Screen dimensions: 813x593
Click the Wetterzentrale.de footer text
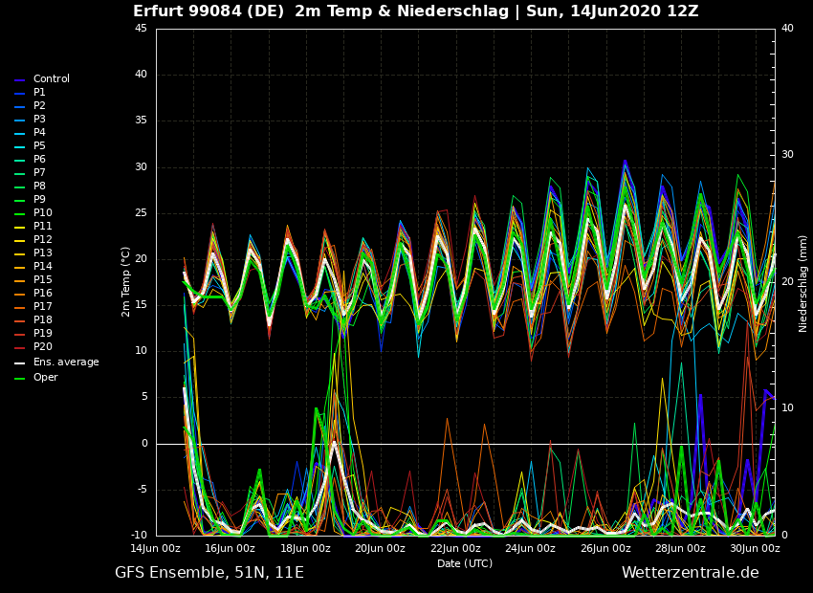pyautogui.click(x=690, y=573)
